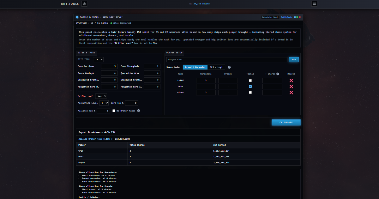The image size is (379, 199).
Task: Click the Forgotten Core I... count field
Action: click(152, 87)
